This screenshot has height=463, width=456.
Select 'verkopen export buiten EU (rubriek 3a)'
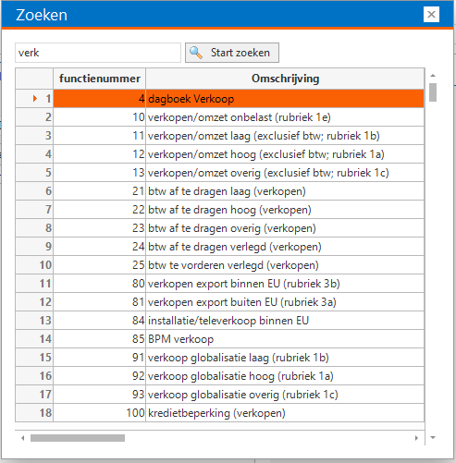pos(220,302)
